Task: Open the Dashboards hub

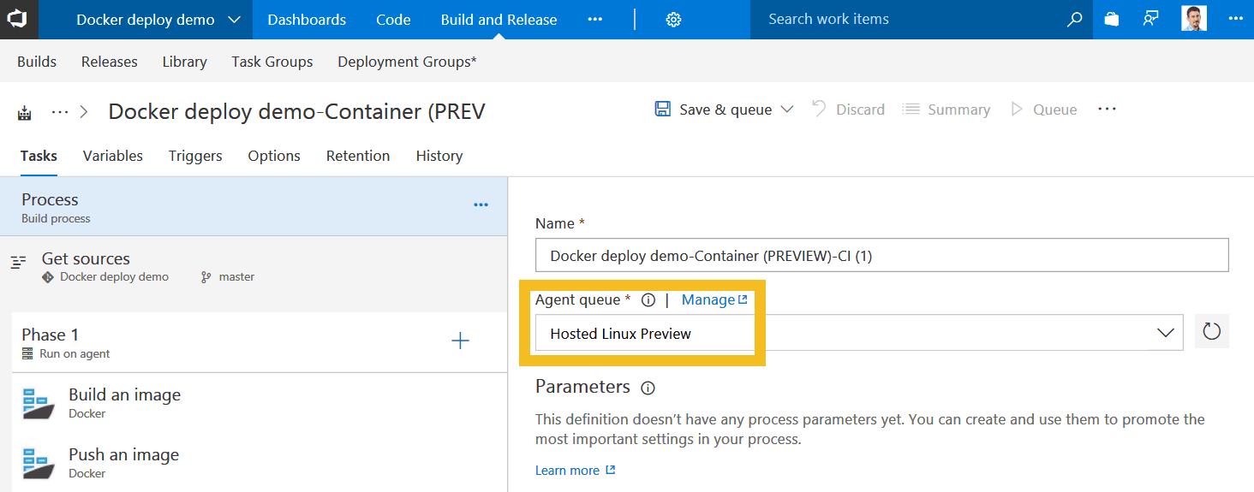Action: [307, 20]
